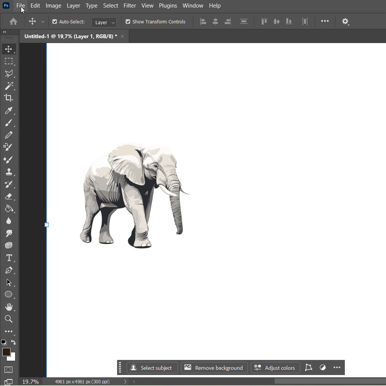
Task: Select the Crop tool
Action: click(8, 98)
